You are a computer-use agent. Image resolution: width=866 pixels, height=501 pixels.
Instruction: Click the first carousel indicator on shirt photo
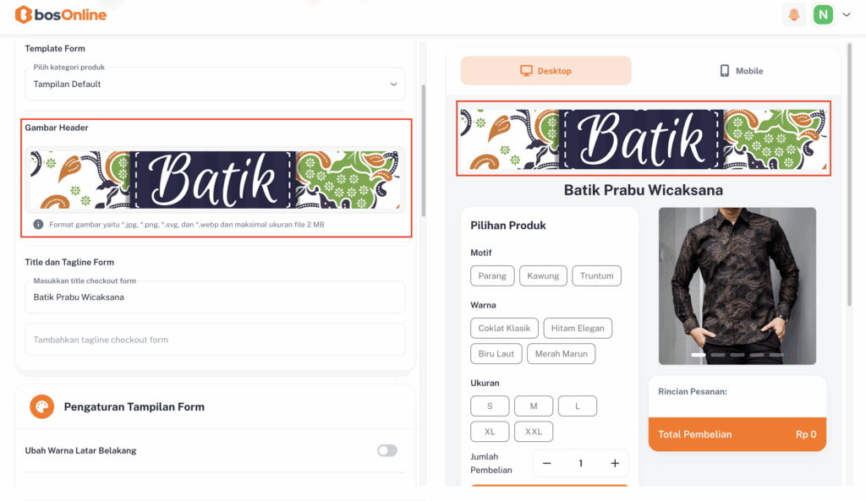(x=699, y=355)
